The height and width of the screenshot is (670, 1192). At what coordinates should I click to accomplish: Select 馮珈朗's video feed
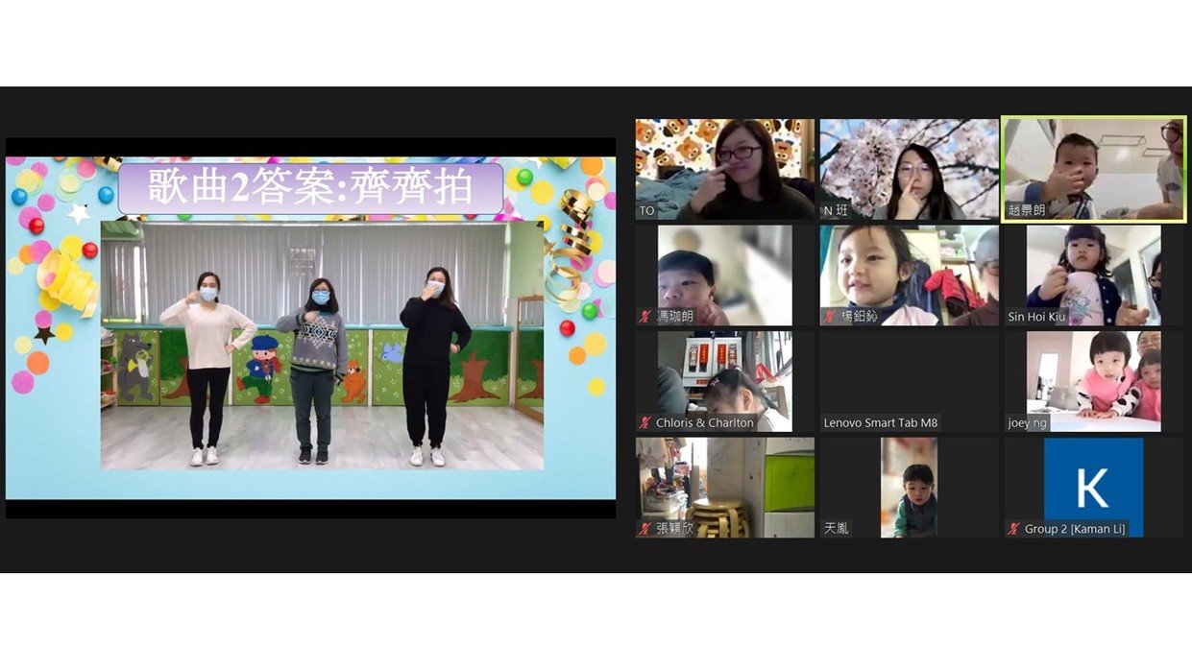(x=724, y=274)
